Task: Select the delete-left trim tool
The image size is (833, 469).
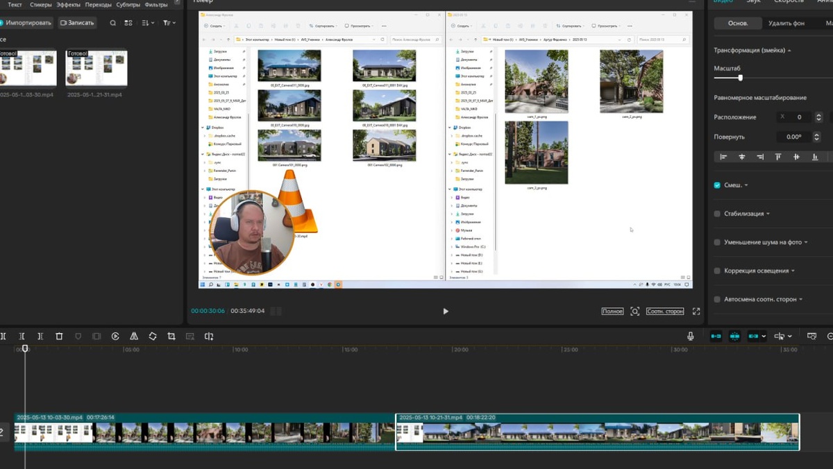Action: [22, 336]
